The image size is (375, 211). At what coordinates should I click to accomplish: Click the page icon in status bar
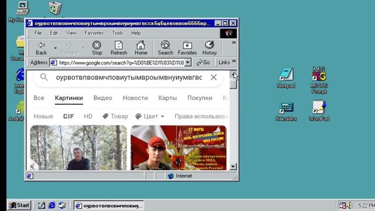[x=30, y=176]
